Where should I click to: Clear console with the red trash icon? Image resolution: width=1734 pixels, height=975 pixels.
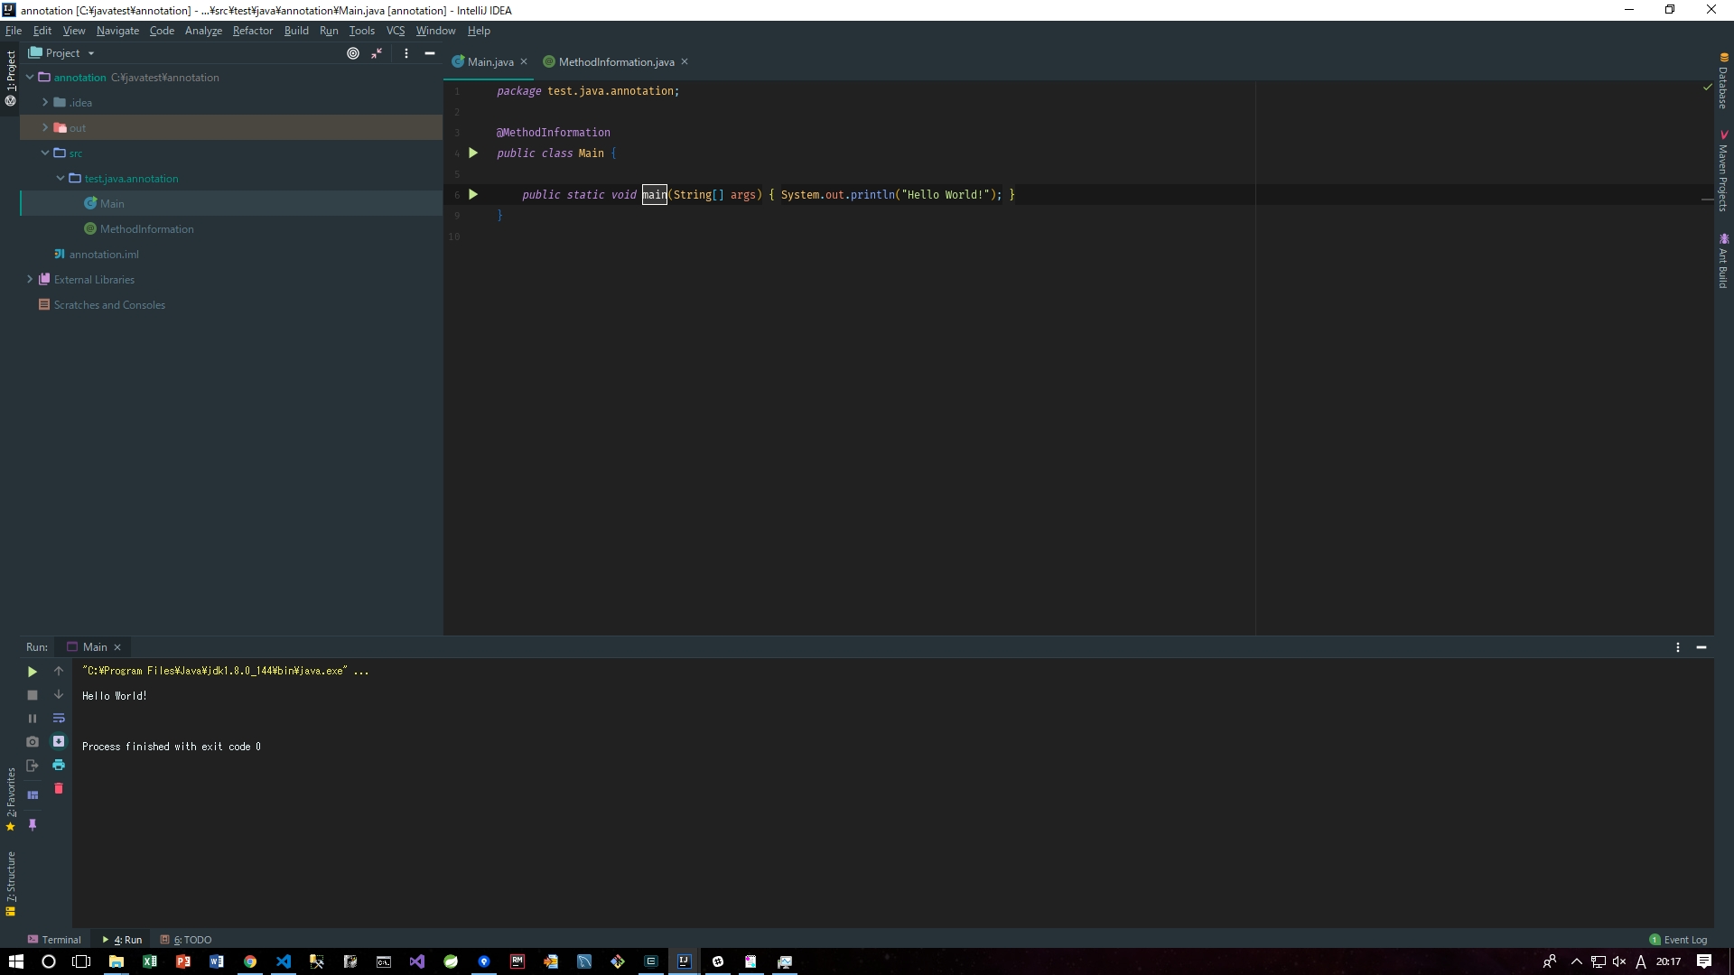tap(59, 788)
